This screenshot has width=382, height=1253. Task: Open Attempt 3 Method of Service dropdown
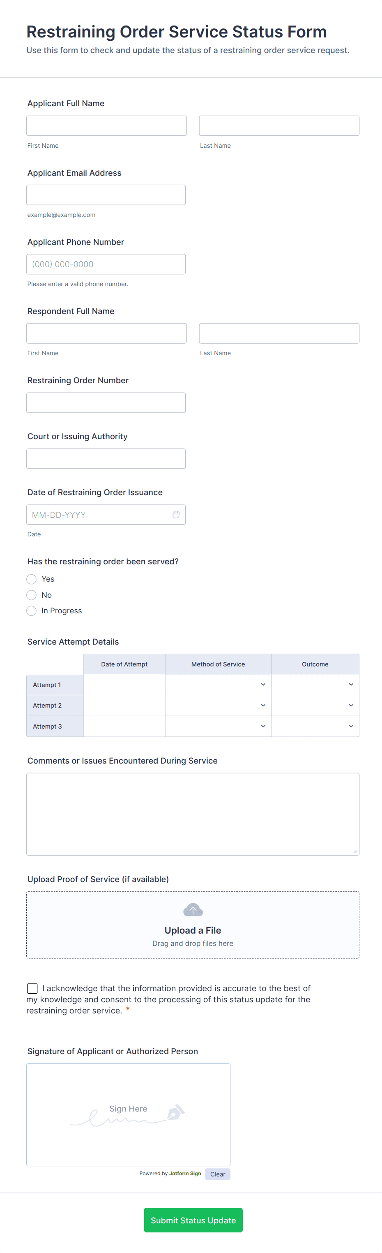tap(218, 726)
